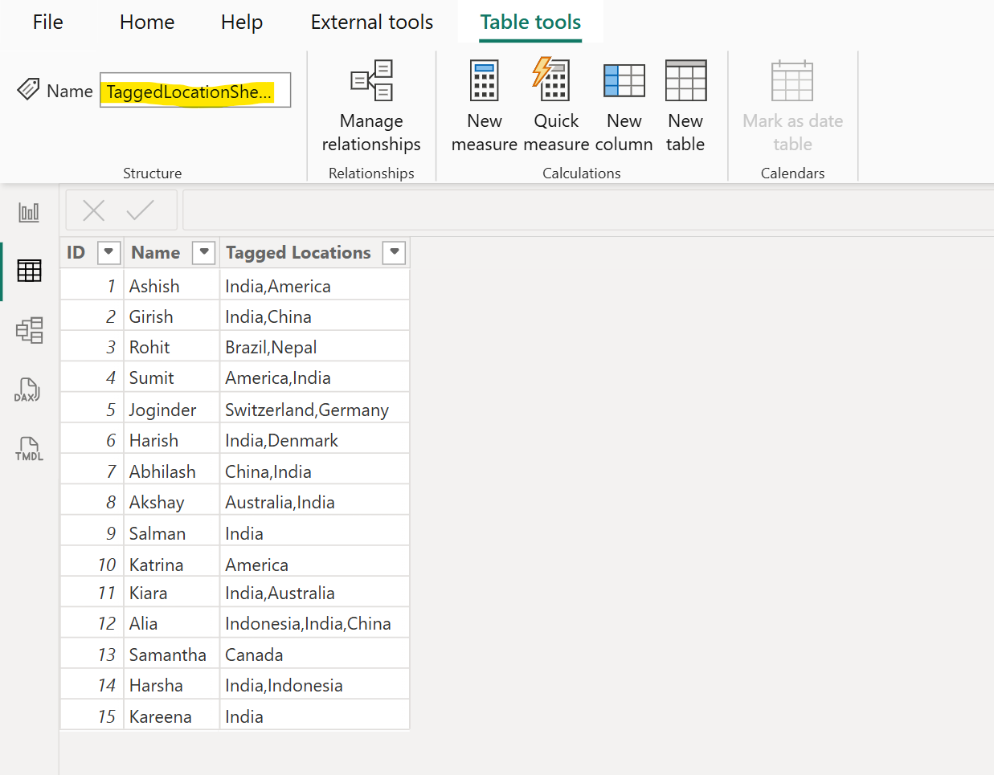Open the Help menu
This screenshot has width=994, height=775.
pos(241,22)
